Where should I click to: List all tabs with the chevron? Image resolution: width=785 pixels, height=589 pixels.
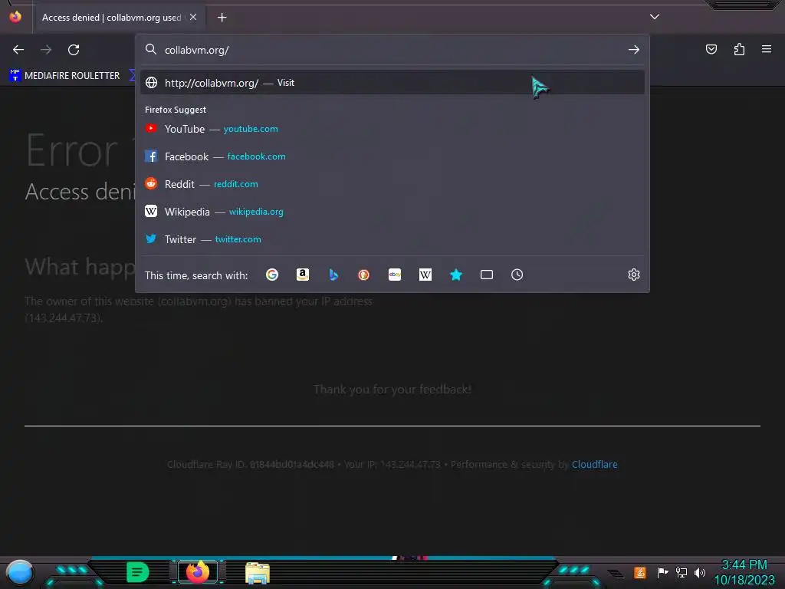(x=655, y=17)
